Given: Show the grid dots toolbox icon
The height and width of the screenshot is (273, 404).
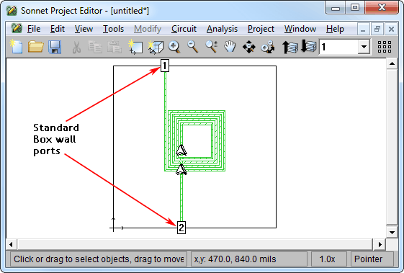Looking at the screenshot, I should (385, 47).
